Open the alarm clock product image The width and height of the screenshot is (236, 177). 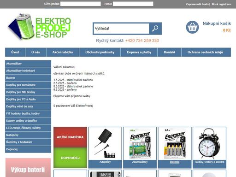pos(210,143)
